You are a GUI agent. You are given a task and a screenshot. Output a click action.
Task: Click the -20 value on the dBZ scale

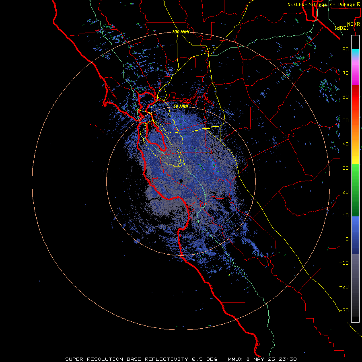(344, 287)
